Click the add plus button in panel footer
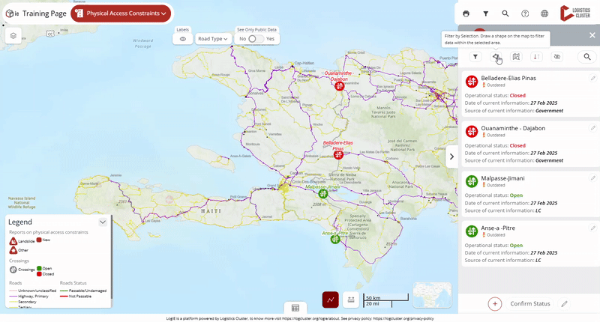 [x=495, y=304]
